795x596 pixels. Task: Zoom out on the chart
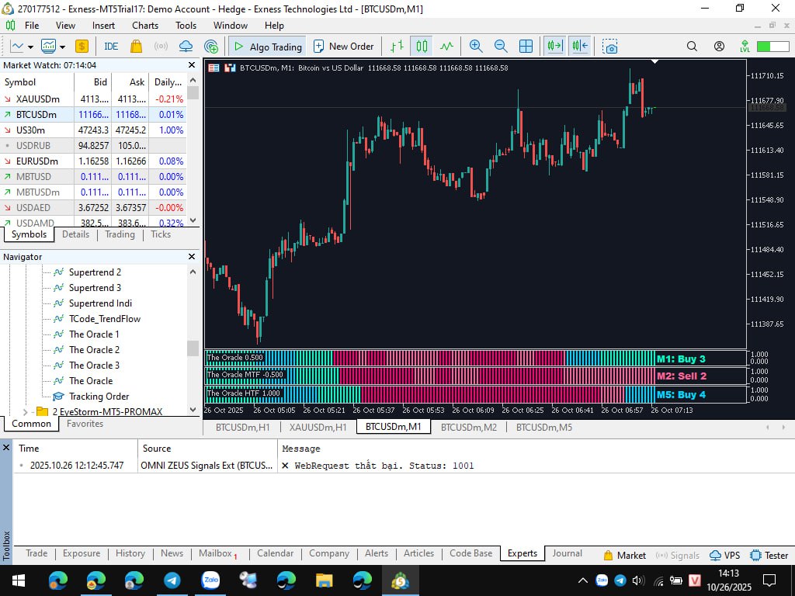pyautogui.click(x=501, y=46)
